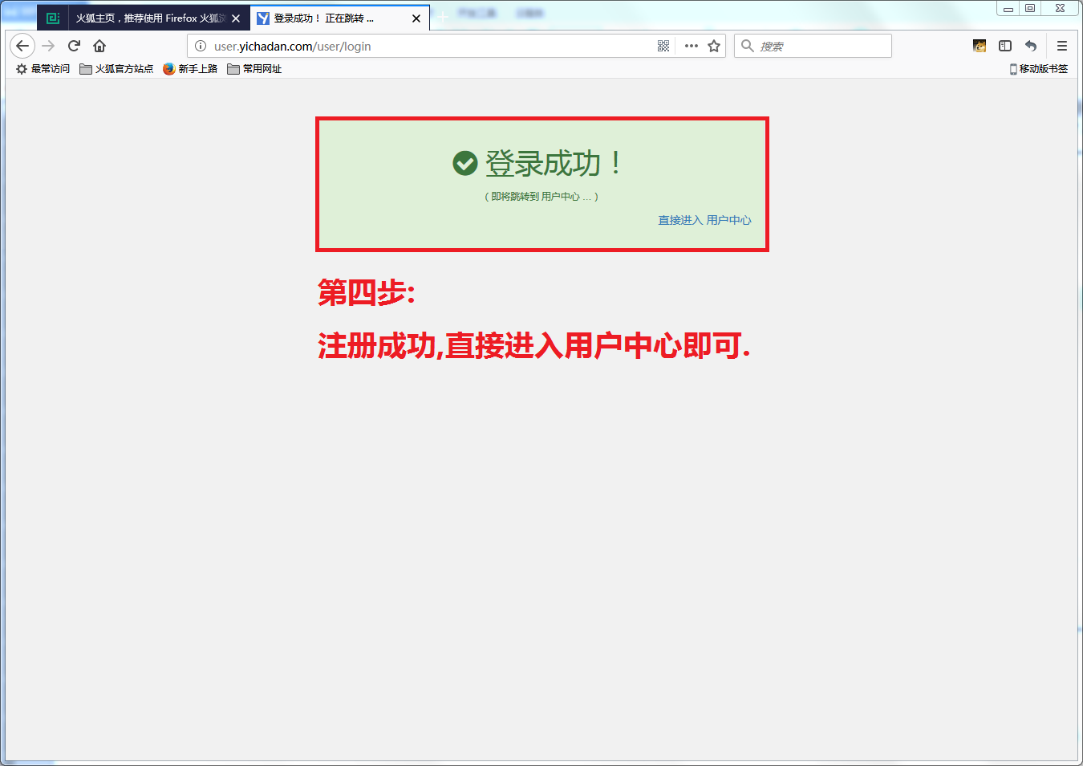This screenshot has height=766, width=1083.
Task: Click the back navigation arrow
Action: click(x=22, y=46)
